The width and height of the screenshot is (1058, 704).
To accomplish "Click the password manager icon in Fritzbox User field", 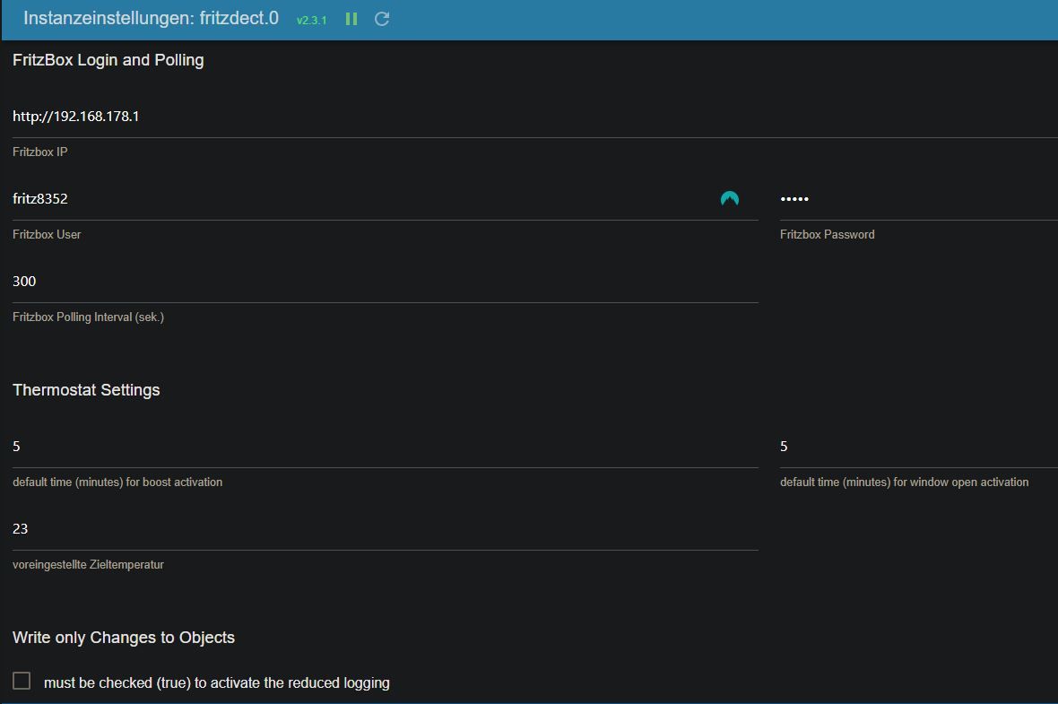I will [730, 198].
